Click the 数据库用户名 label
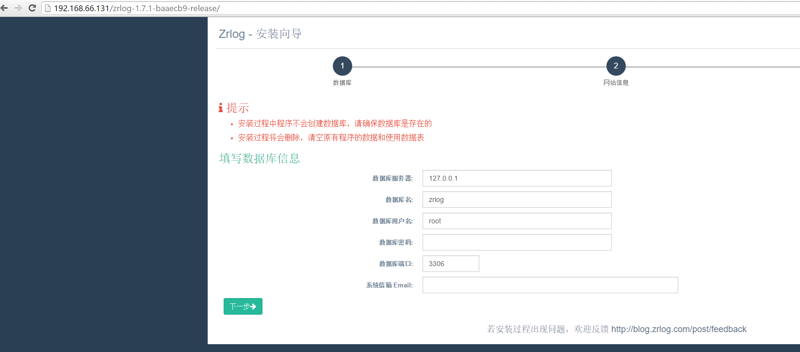 tap(392, 221)
